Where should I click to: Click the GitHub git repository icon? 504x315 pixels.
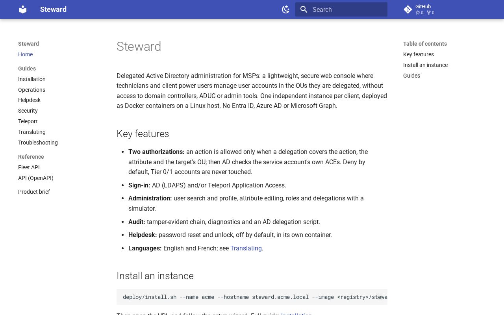408,9
